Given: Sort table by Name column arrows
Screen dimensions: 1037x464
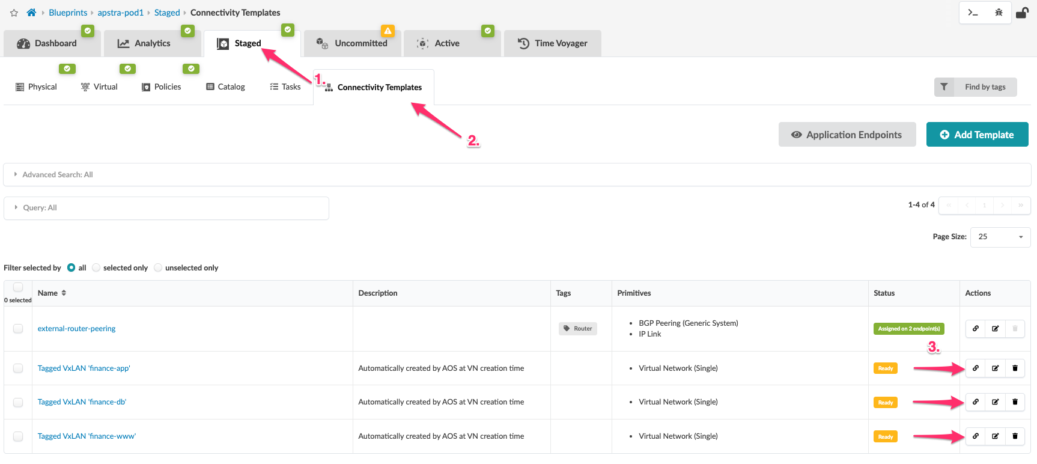Looking at the screenshot, I should pos(64,293).
